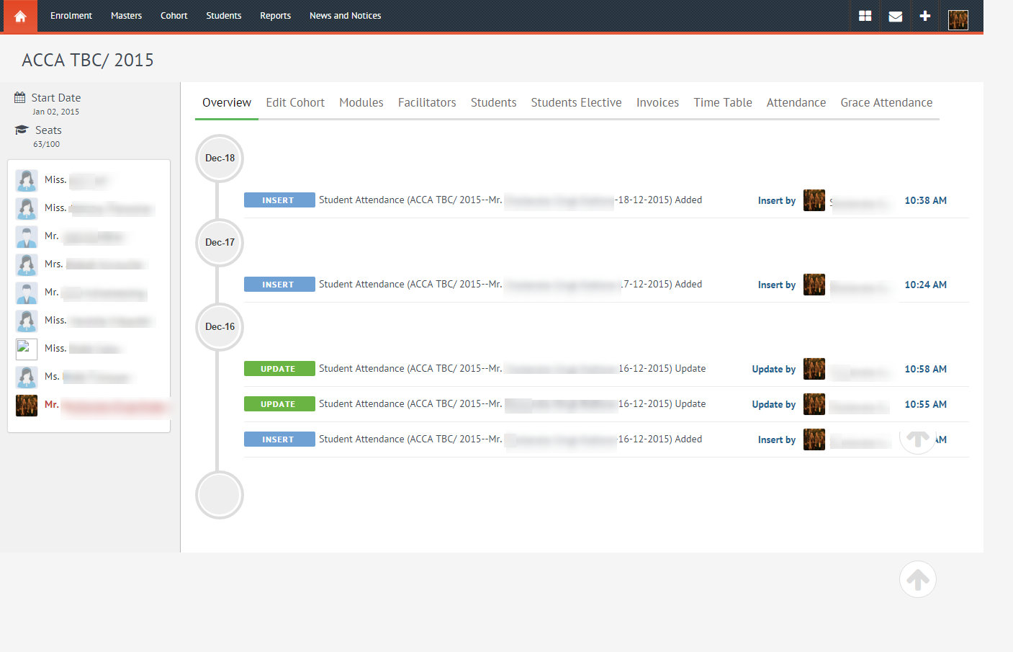Open the user profile avatar in navbar
This screenshot has height=652, width=1013.
958,19
